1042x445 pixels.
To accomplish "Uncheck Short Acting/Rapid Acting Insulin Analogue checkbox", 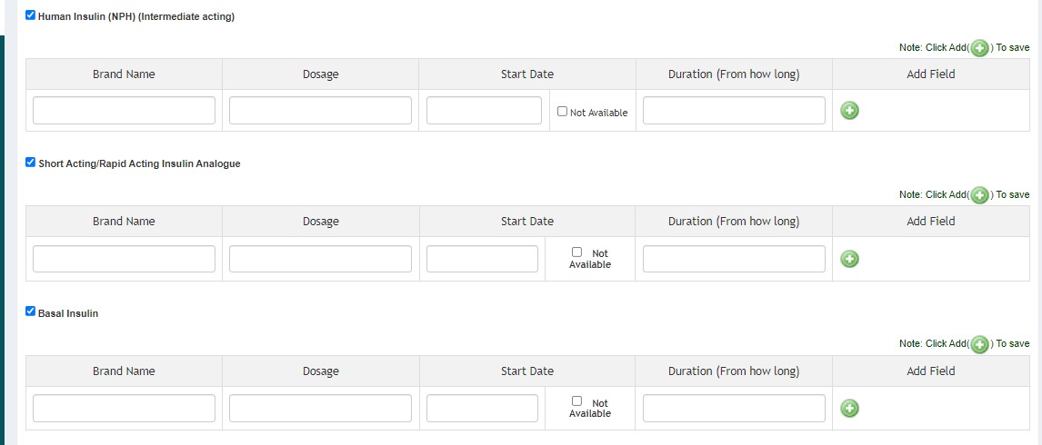I will (x=31, y=163).
